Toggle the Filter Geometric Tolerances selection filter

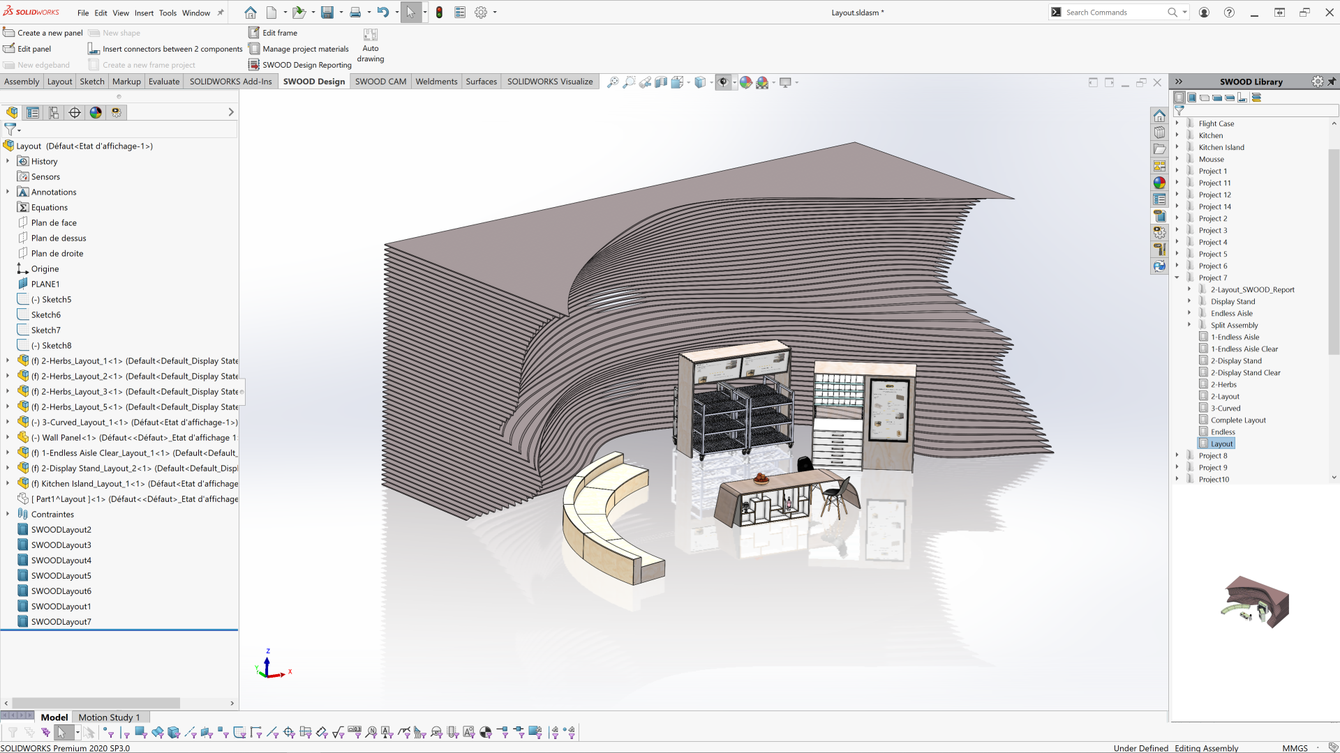pos(355,732)
